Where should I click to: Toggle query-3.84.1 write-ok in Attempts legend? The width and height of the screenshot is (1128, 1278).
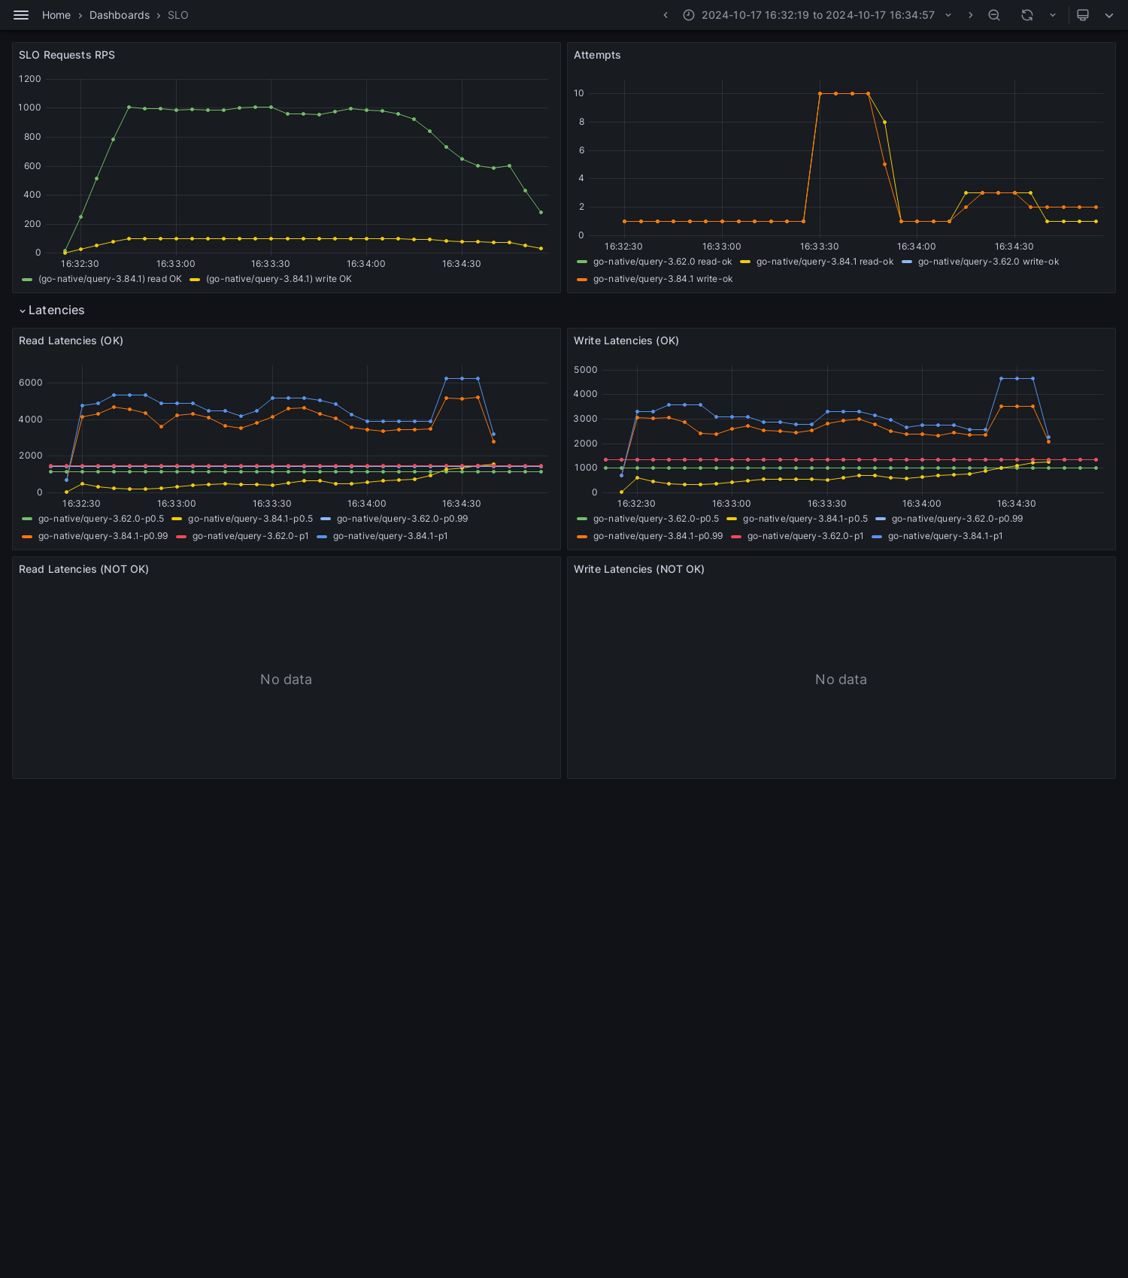663,279
